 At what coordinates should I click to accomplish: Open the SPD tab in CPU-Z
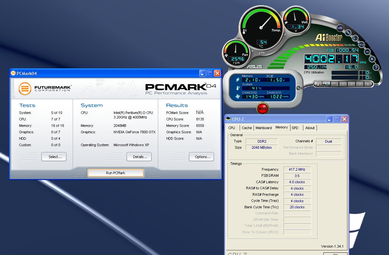pos(295,128)
